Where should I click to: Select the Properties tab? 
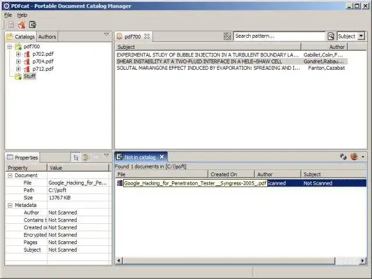(23, 158)
